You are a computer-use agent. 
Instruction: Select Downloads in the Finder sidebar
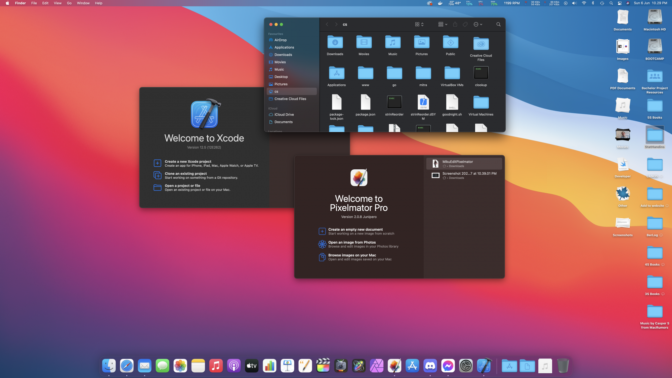pos(292,55)
